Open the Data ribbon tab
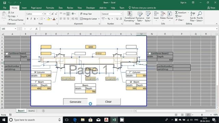Screen dimensions: 219x123 tap(61, 8)
